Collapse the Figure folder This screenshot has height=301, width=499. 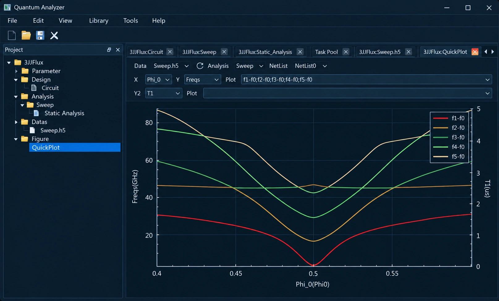tap(16, 139)
